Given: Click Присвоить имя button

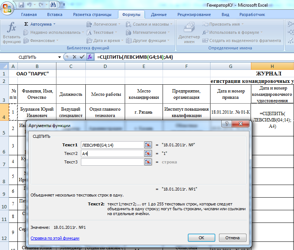Looking at the screenshot, I should click(x=223, y=24).
